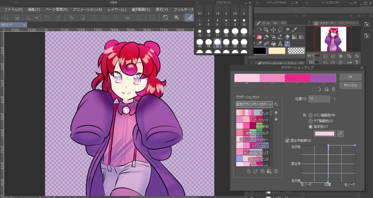Open the 配色デザイン*テーマカラー gradient set dropdown
373x198 pixels.
tap(255, 104)
